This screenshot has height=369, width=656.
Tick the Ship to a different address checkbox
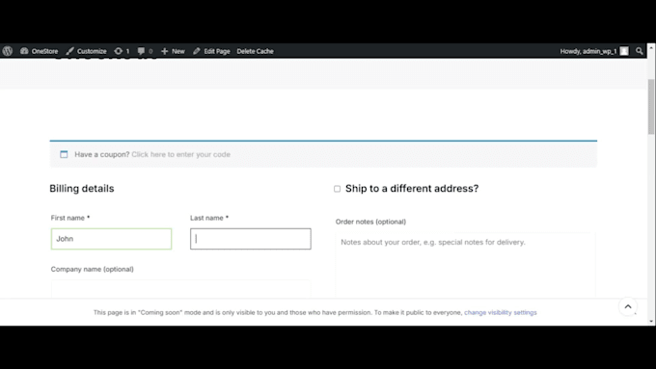tap(338, 189)
